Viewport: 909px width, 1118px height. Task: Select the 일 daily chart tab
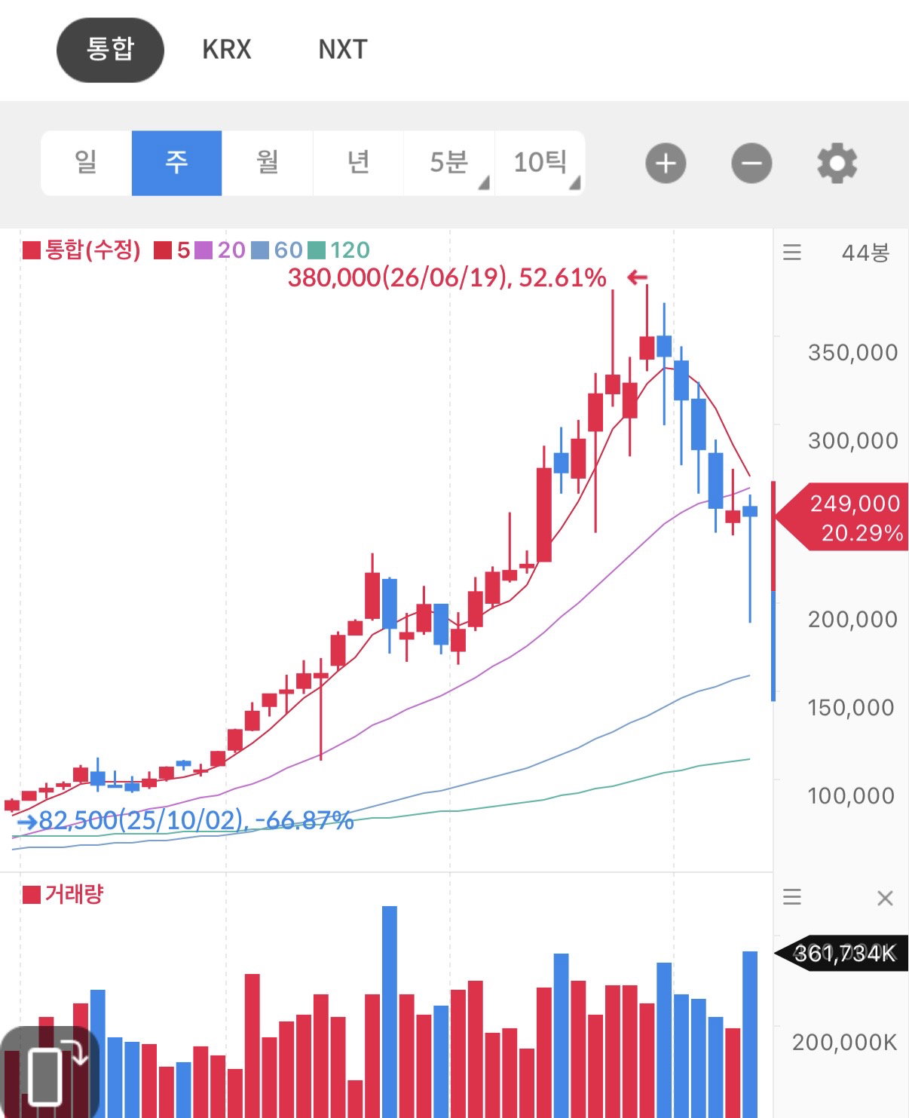coord(86,163)
